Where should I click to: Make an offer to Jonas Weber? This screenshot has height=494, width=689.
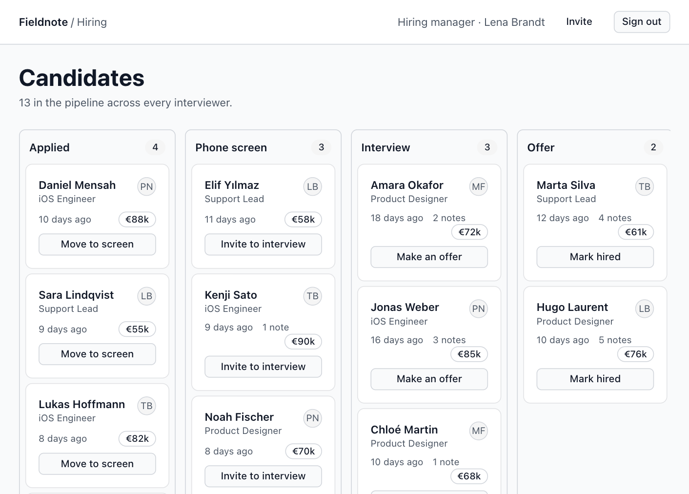(429, 379)
